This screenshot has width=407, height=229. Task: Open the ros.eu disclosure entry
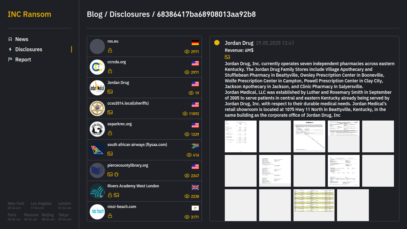(x=144, y=46)
